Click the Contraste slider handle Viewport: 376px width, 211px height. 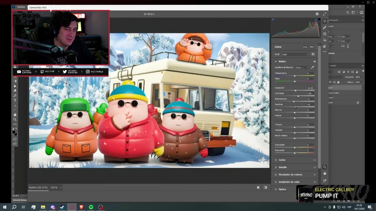tap(298, 96)
